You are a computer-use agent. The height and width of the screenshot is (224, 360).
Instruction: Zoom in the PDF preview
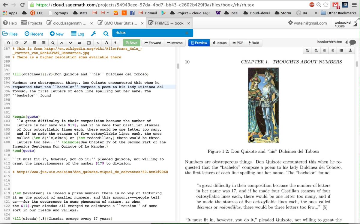point(316,51)
